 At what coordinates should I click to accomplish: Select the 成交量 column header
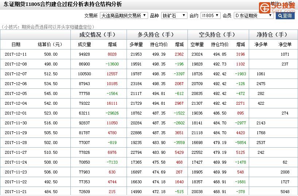[84, 44]
